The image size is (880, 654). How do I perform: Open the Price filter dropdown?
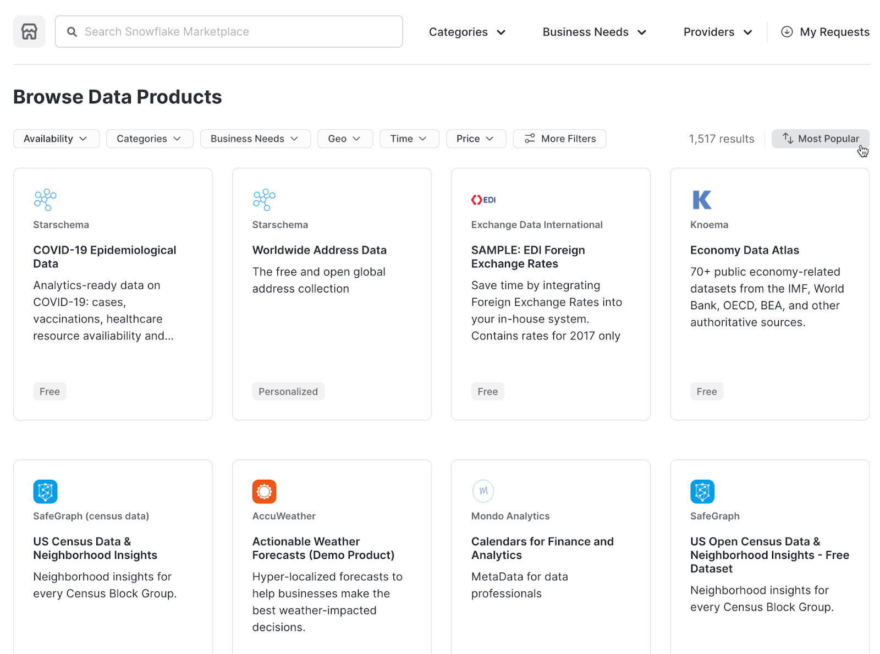click(x=475, y=139)
